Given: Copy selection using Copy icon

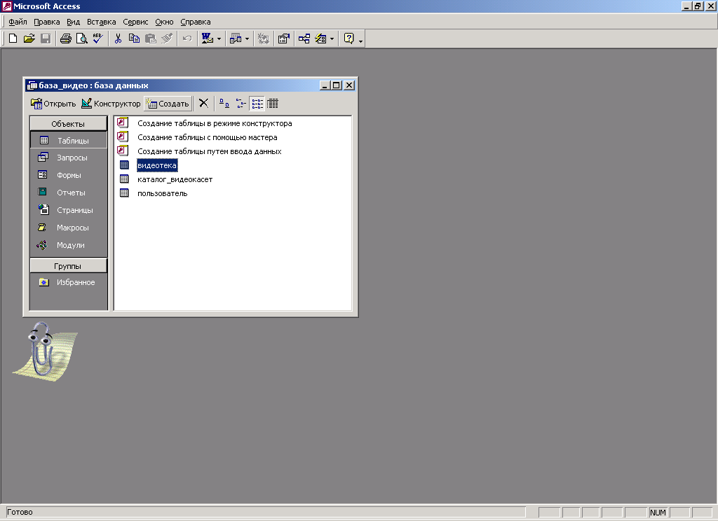Looking at the screenshot, I should click(134, 39).
